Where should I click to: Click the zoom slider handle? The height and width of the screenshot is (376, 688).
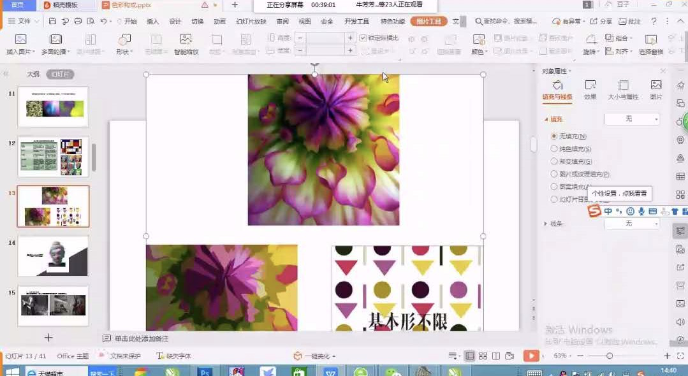[x=610, y=356]
